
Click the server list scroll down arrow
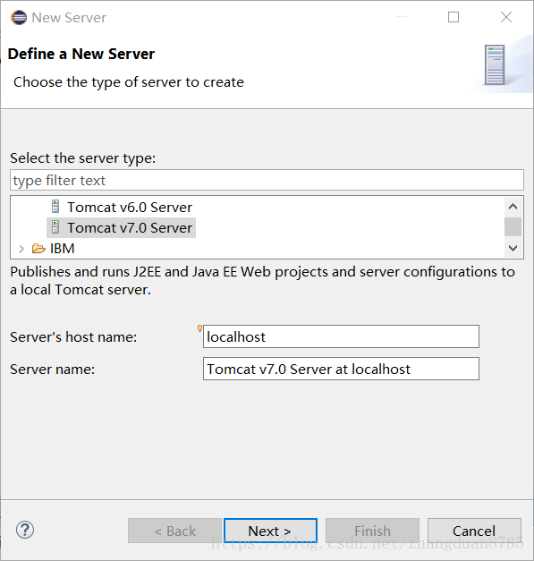(x=513, y=248)
